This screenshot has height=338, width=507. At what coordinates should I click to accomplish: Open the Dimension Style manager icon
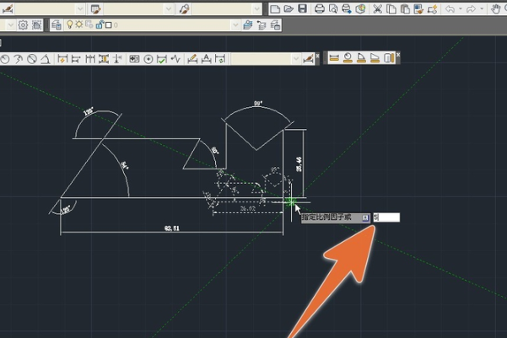point(7,9)
